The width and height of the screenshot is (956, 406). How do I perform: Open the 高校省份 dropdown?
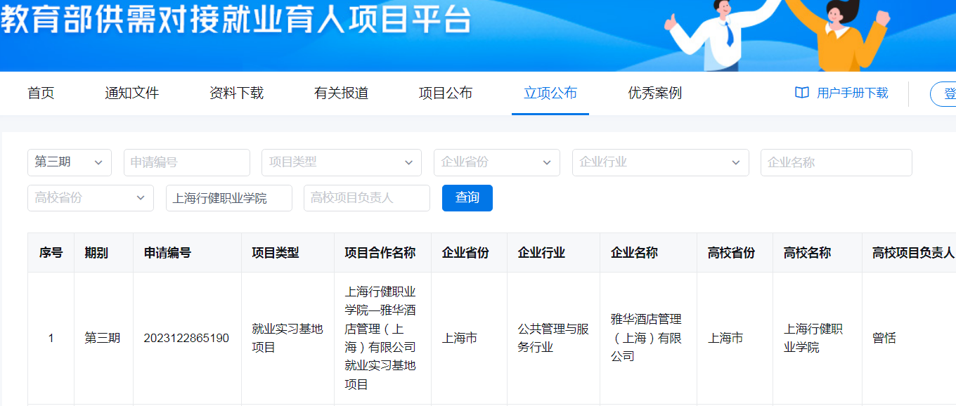pos(90,198)
